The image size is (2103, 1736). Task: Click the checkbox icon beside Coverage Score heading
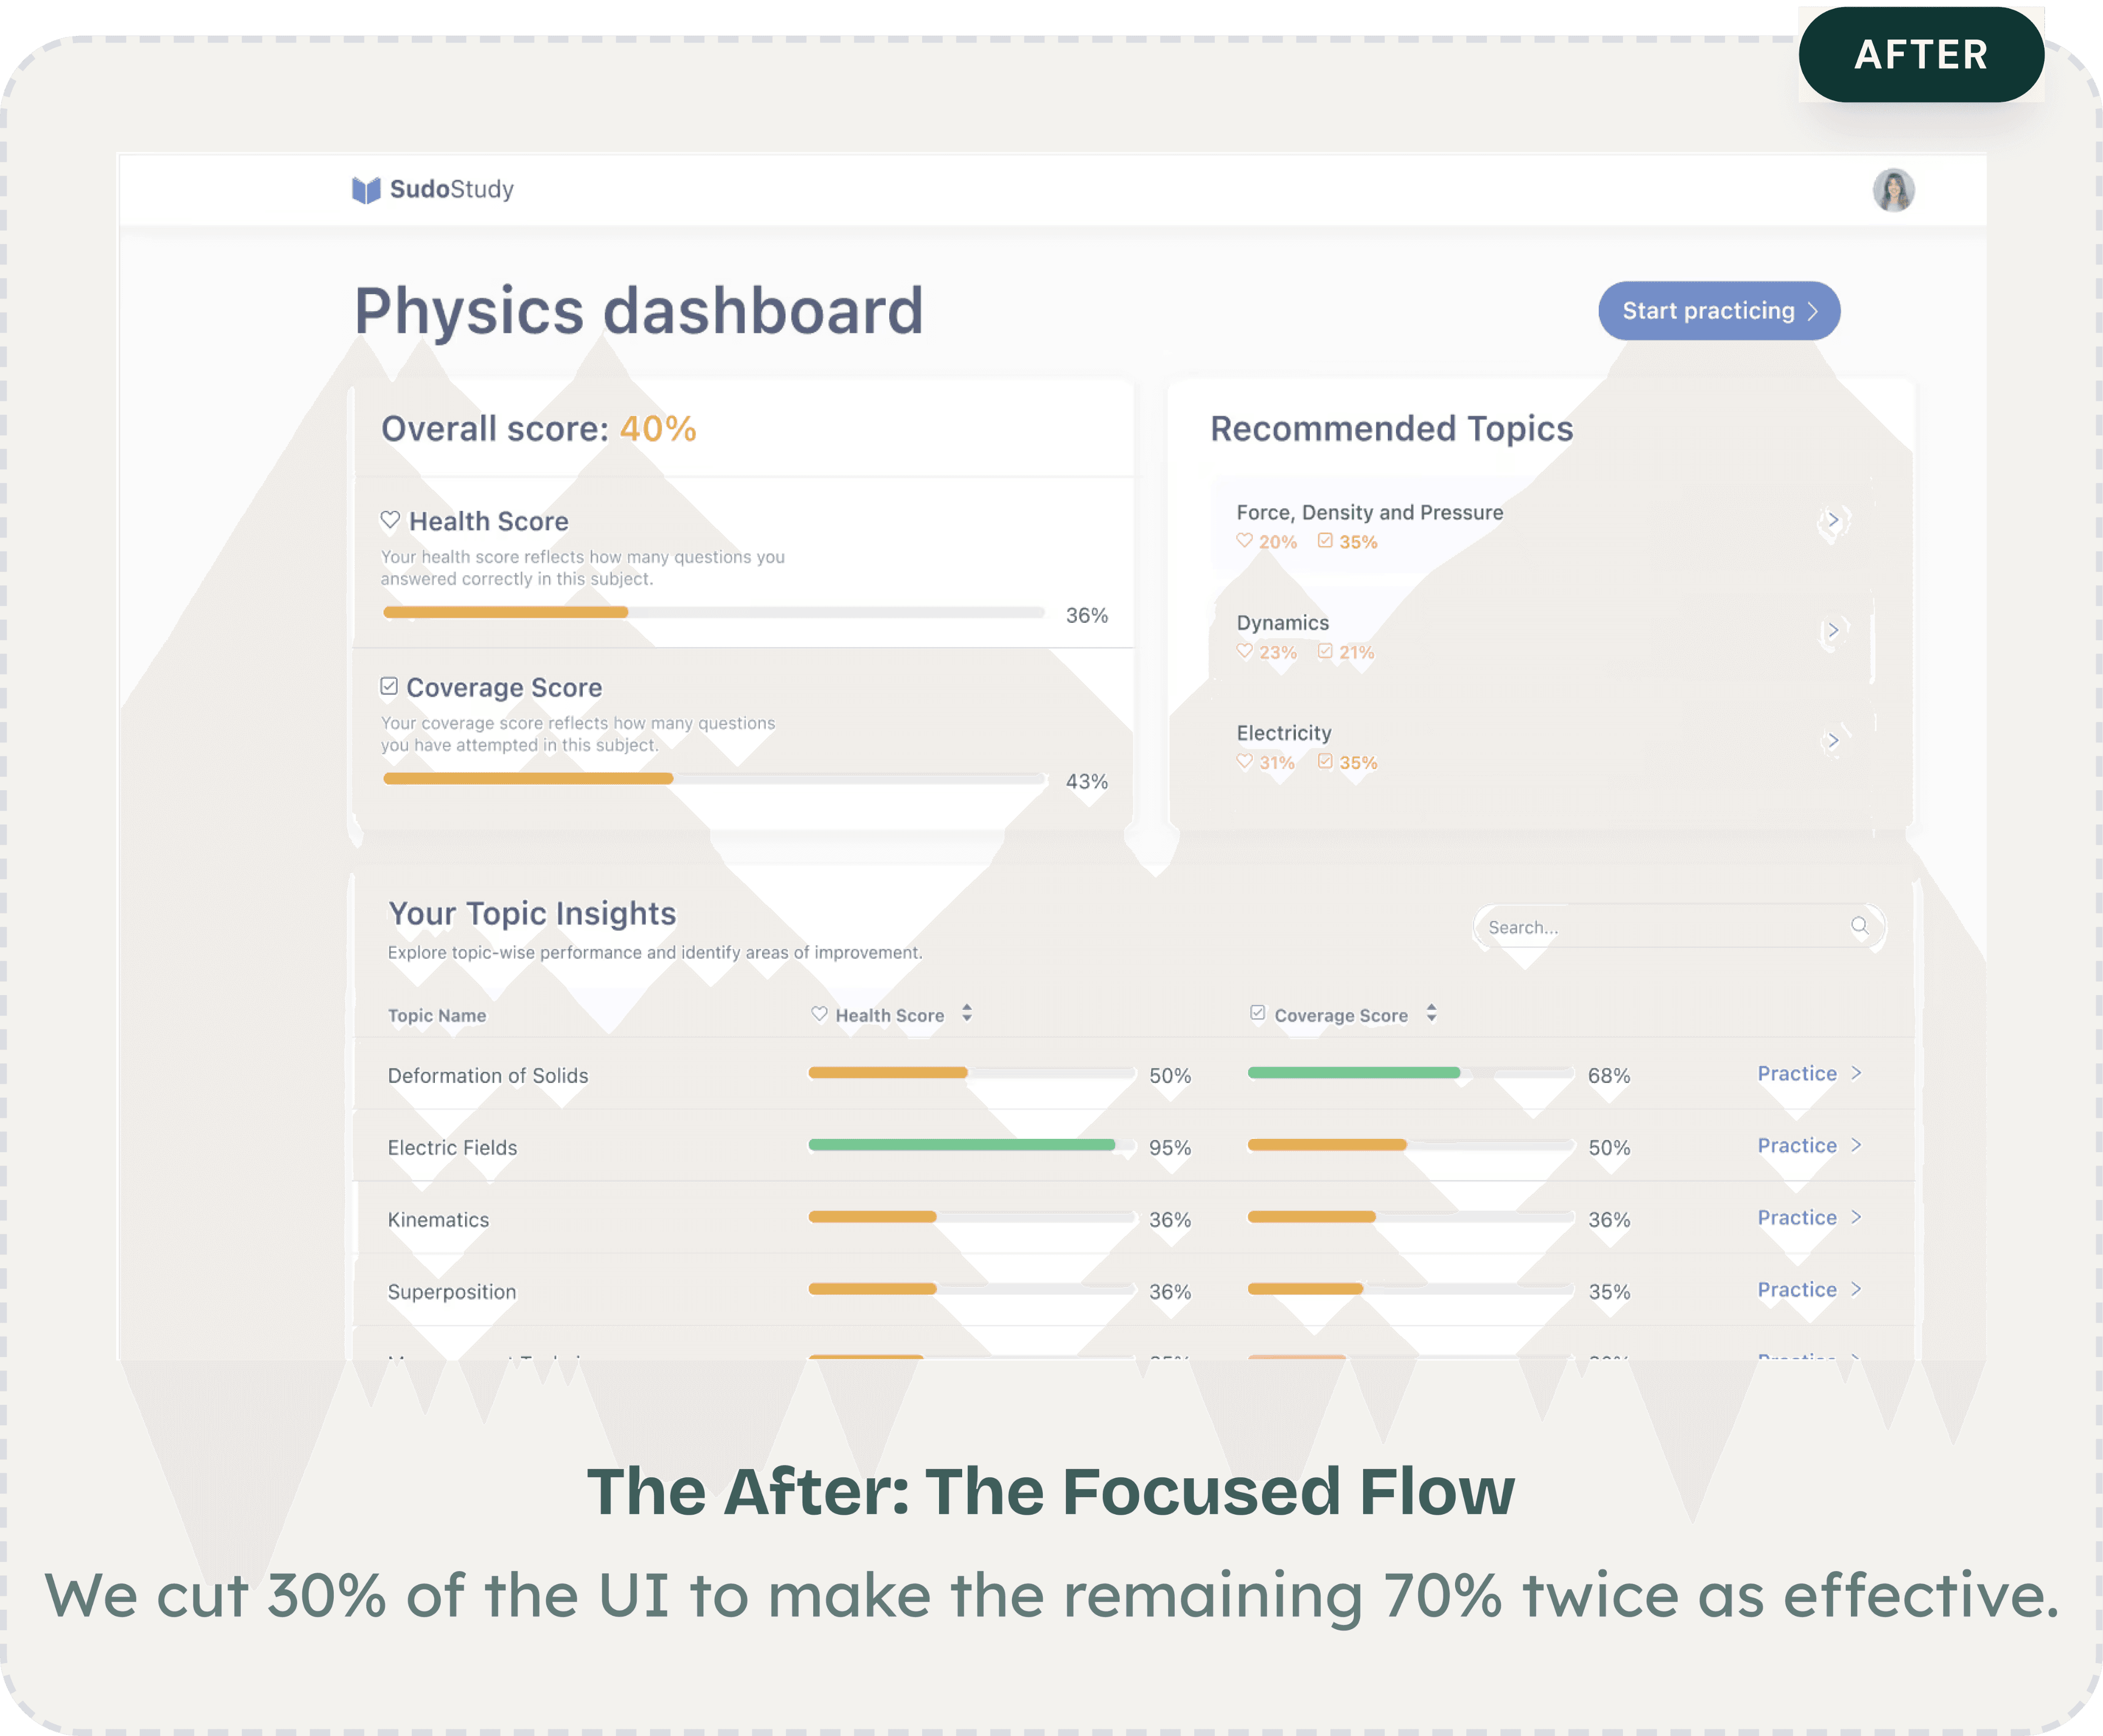point(389,686)
